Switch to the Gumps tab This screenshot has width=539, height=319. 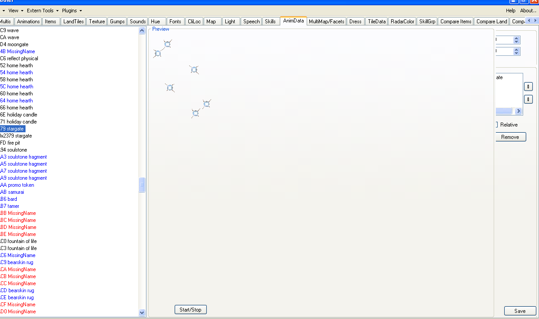click(117, 22)
